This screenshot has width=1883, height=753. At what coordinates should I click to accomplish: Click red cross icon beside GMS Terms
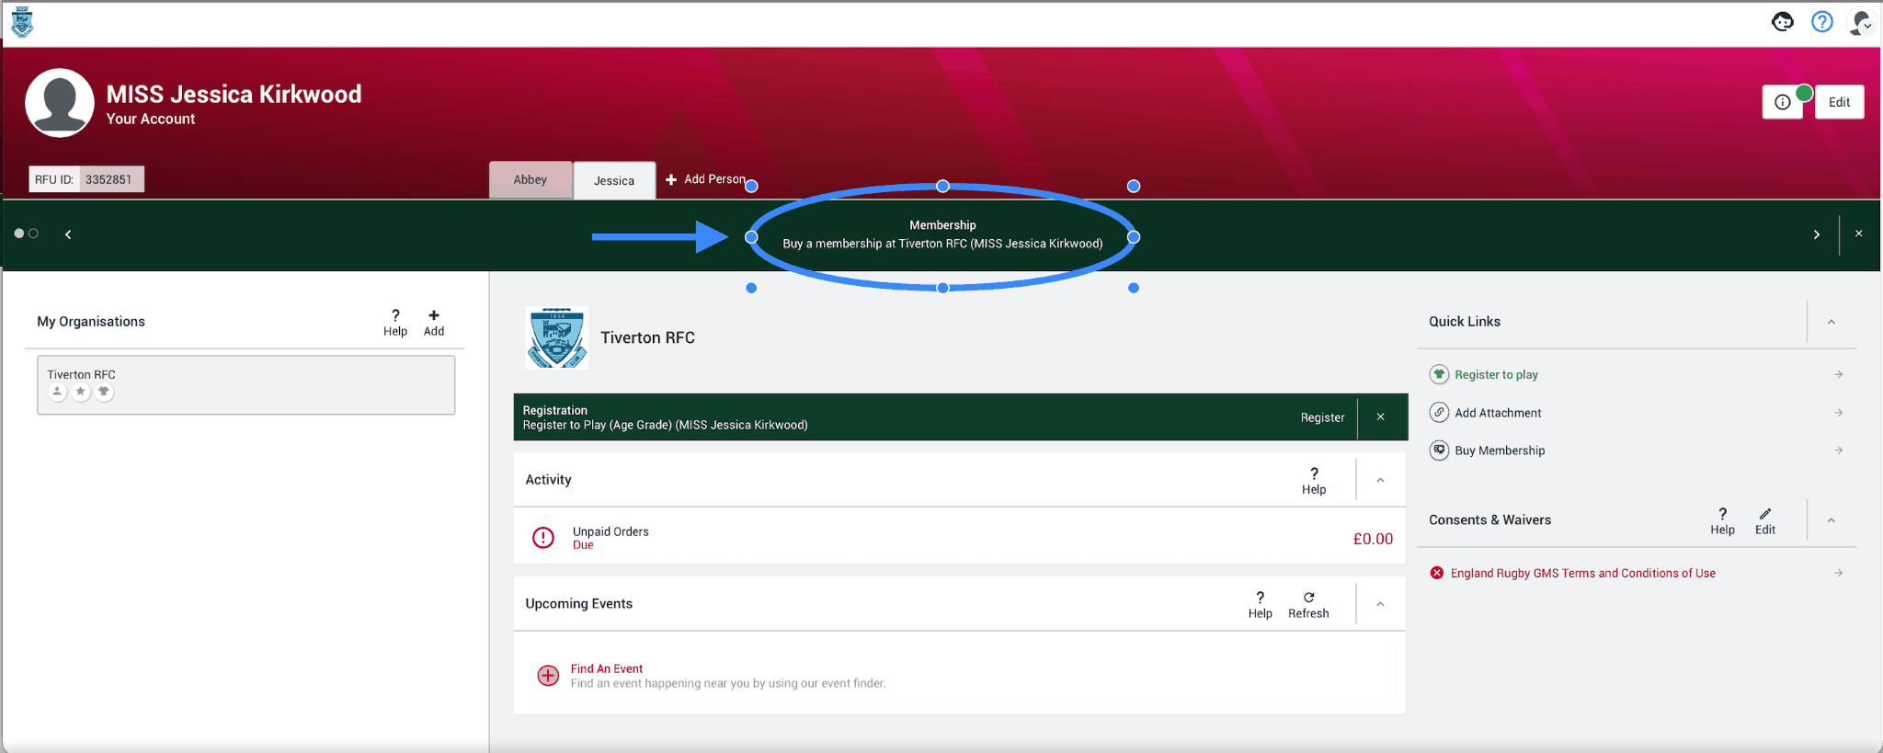(1437, 573)
